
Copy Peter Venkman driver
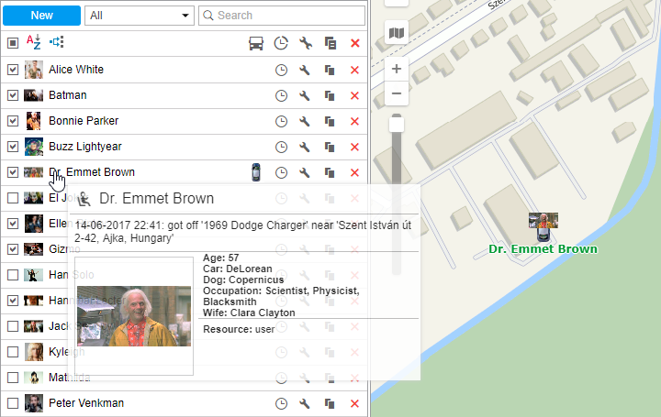pyautogui.click(x=330, y=403)
